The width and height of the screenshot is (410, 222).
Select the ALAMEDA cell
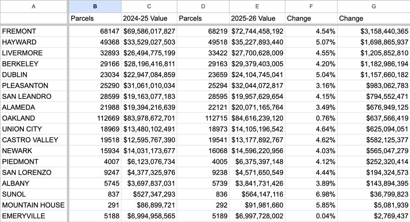coord(34,108)
